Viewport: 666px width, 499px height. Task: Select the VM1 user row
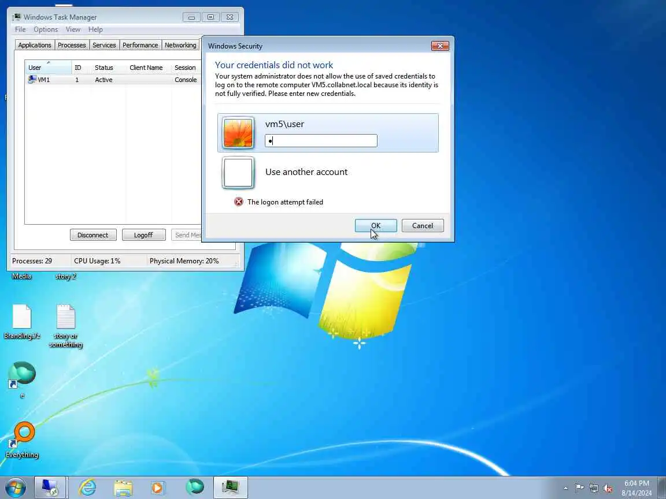(113, 80)
